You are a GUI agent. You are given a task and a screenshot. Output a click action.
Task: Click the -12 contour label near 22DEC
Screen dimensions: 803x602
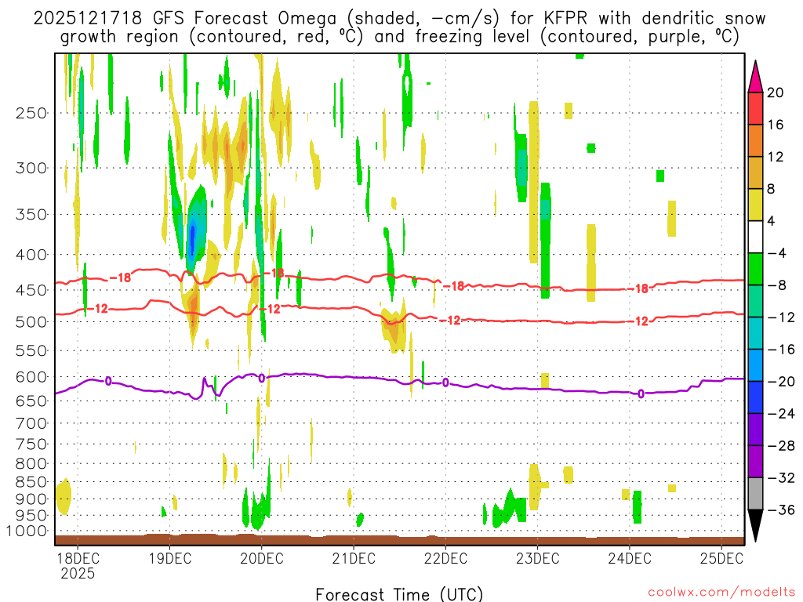point(451,321)
